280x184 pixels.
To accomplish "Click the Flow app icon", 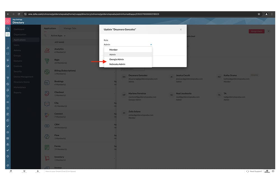I will [x=47, y=137].
